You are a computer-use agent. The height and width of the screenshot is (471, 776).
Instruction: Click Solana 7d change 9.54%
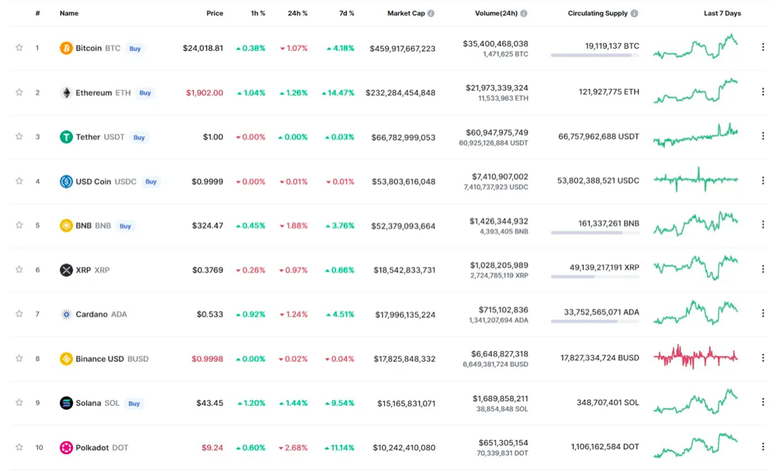tap(340, 404)
